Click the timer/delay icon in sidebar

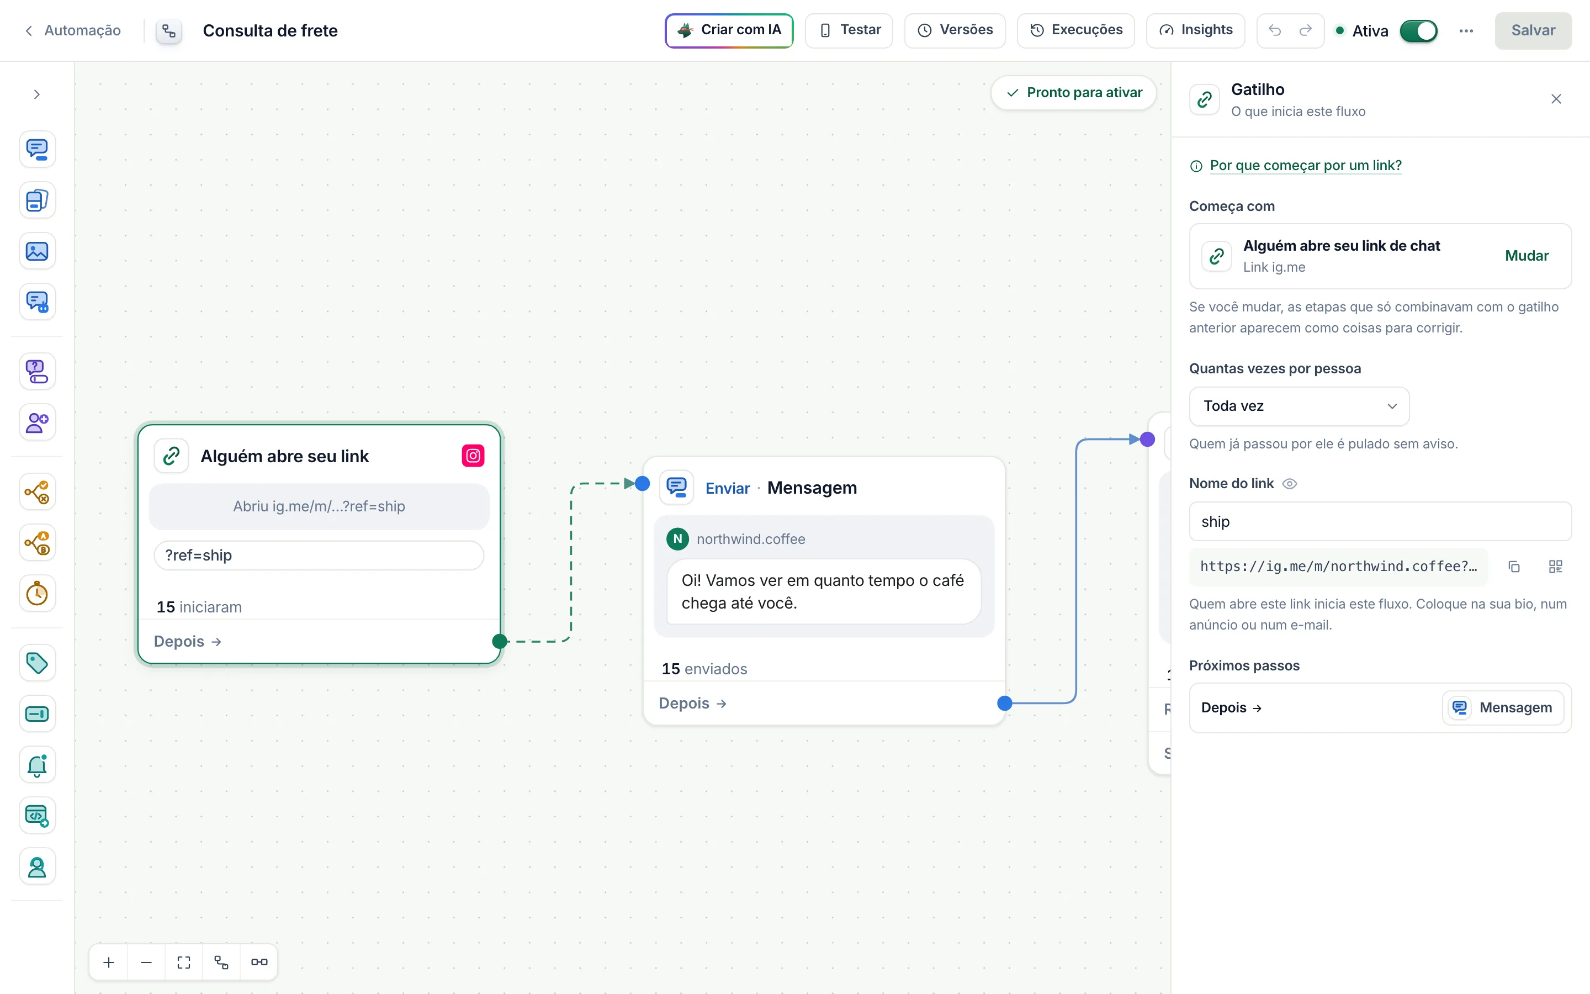[37, 594]
